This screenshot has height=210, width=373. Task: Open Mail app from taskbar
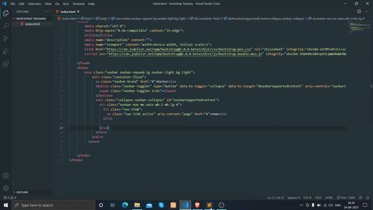[x=149, y=205]
